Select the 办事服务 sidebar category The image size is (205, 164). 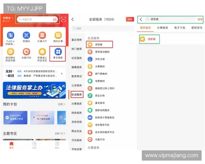(77, 104)
